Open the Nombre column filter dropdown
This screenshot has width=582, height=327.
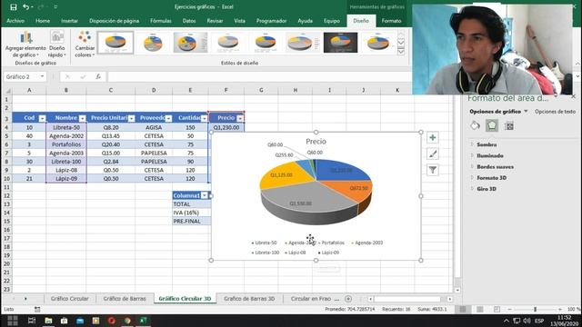(x=83, y=118)
